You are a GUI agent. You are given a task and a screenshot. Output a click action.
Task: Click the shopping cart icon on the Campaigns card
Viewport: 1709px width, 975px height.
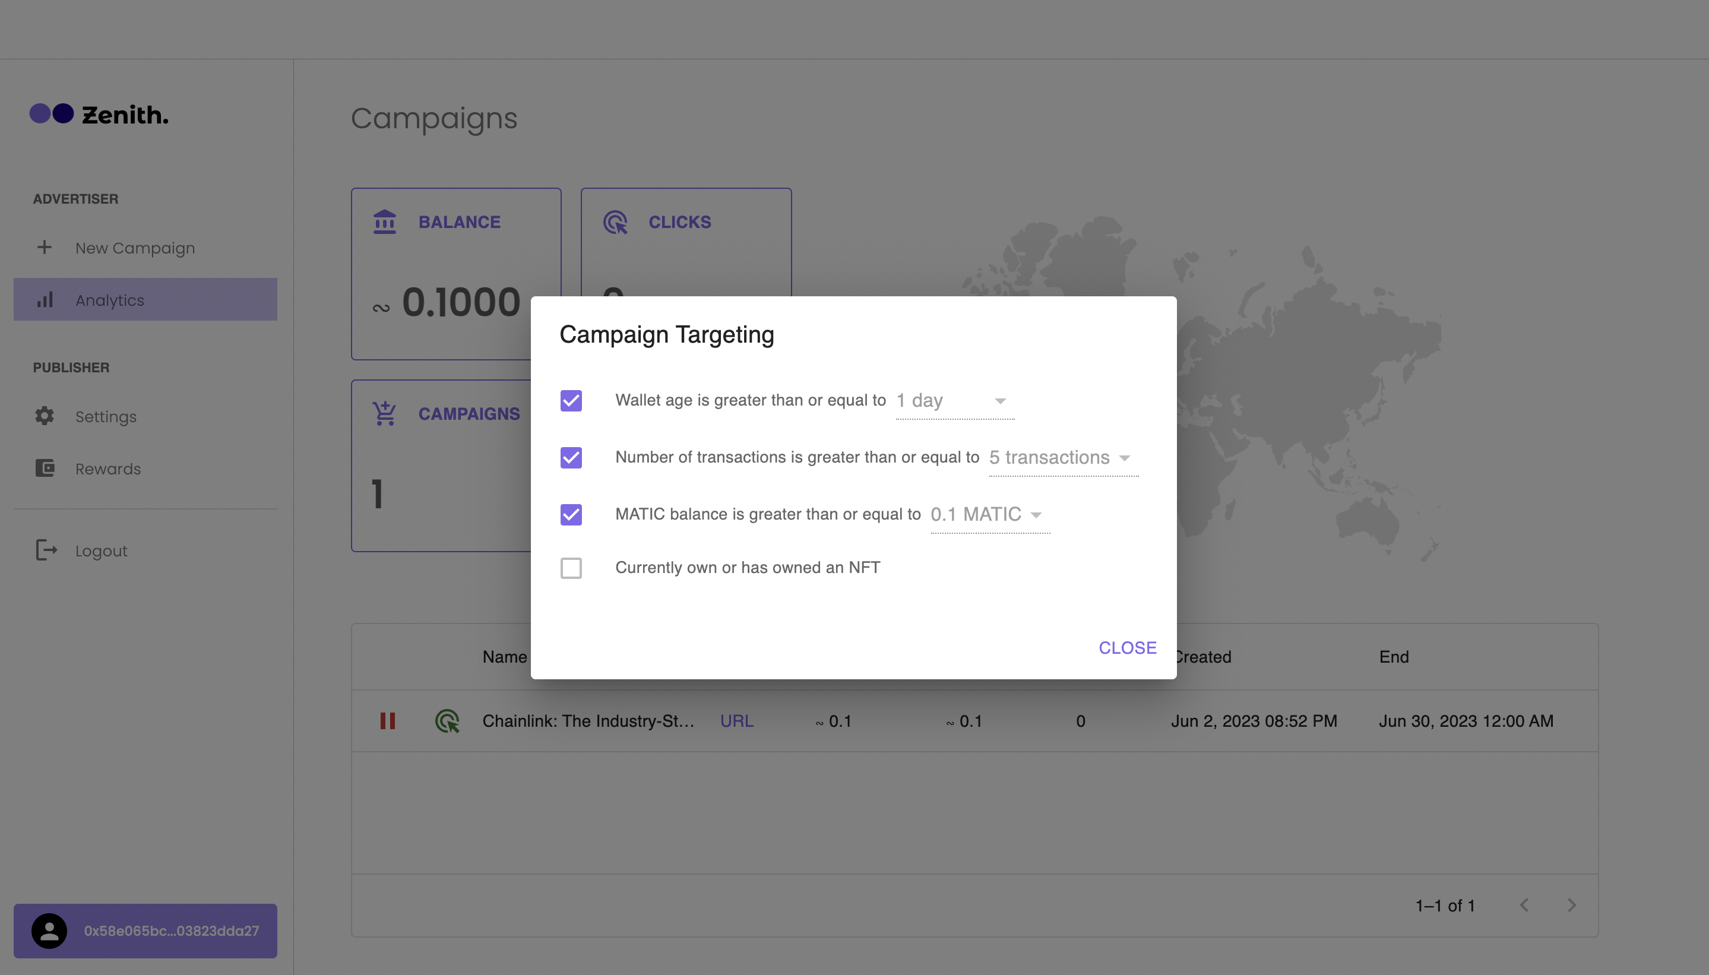click(x=384, y=414)
